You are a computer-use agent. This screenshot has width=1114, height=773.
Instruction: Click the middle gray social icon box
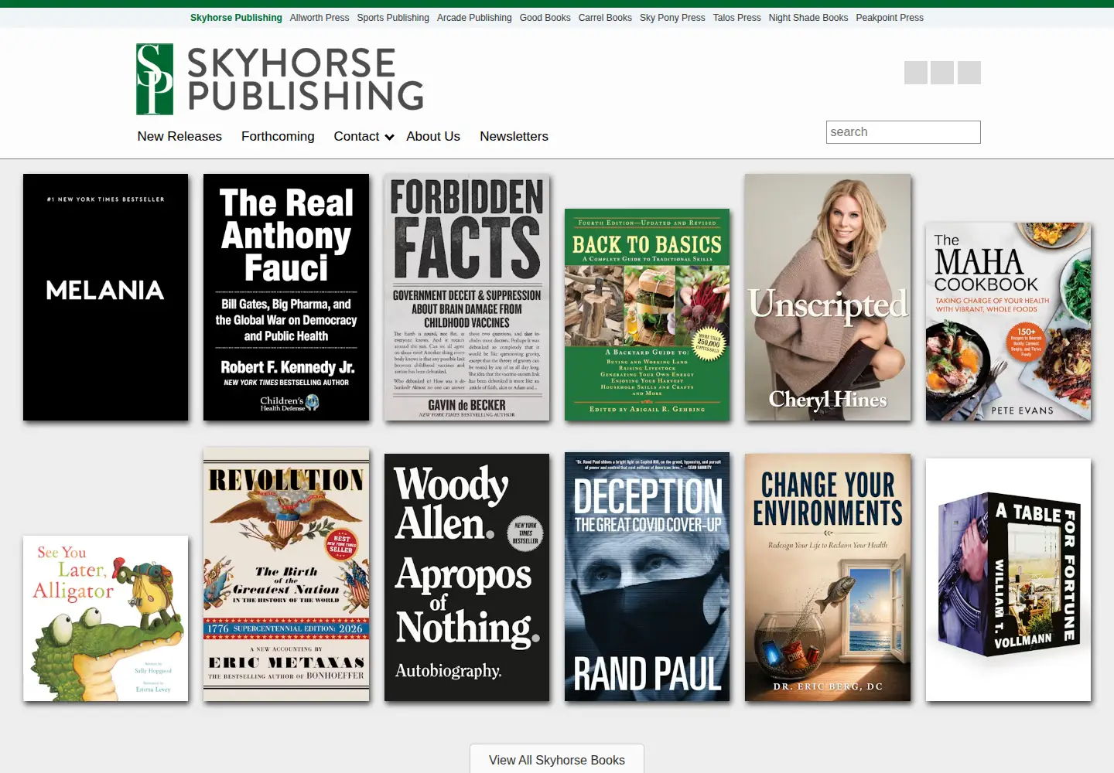coord(942,73)
